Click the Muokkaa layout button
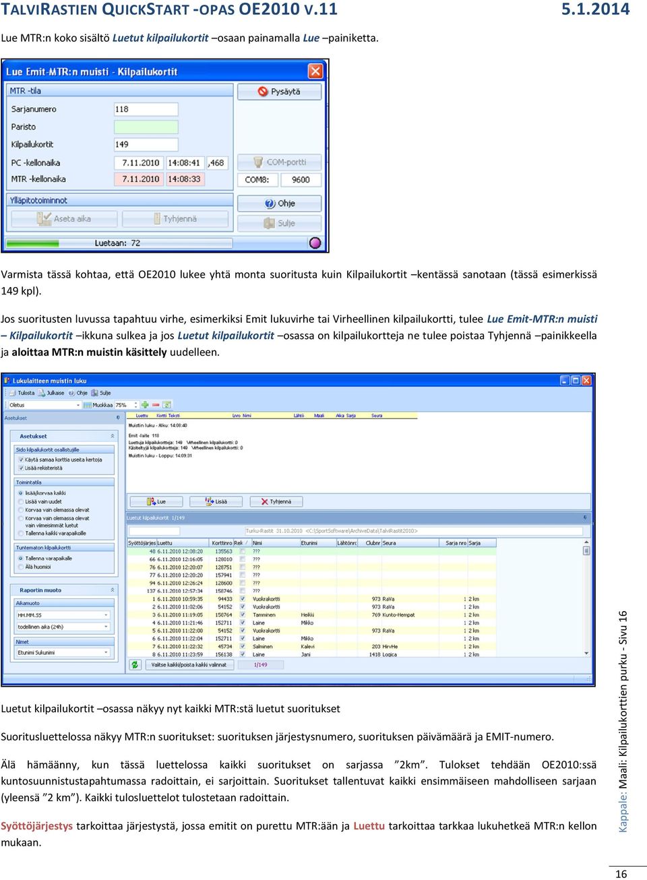The width and height of the screenshot is (647, 880). click(98, 405)
